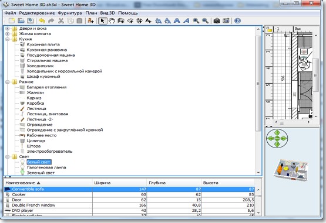Click up arrow in 3D navigation pad
This screenshot has width=326, height=223.
point(277,133)
